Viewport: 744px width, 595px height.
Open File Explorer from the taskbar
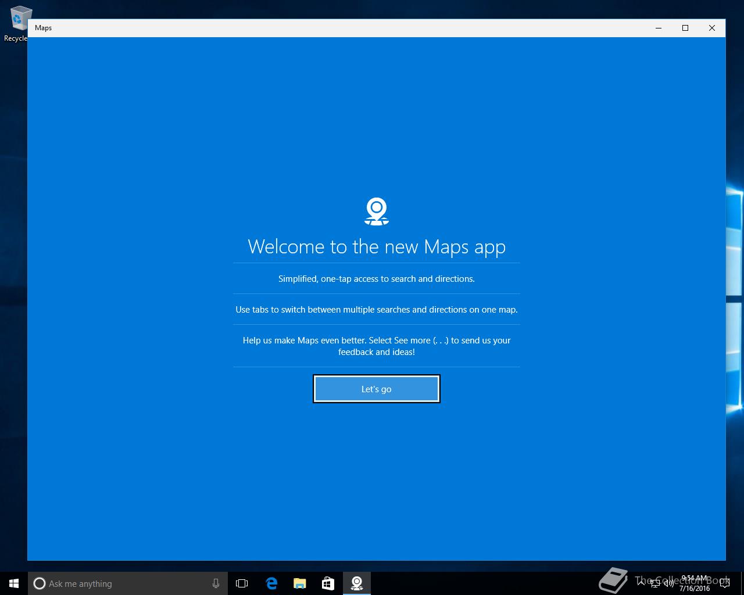(x=299, y=583)
